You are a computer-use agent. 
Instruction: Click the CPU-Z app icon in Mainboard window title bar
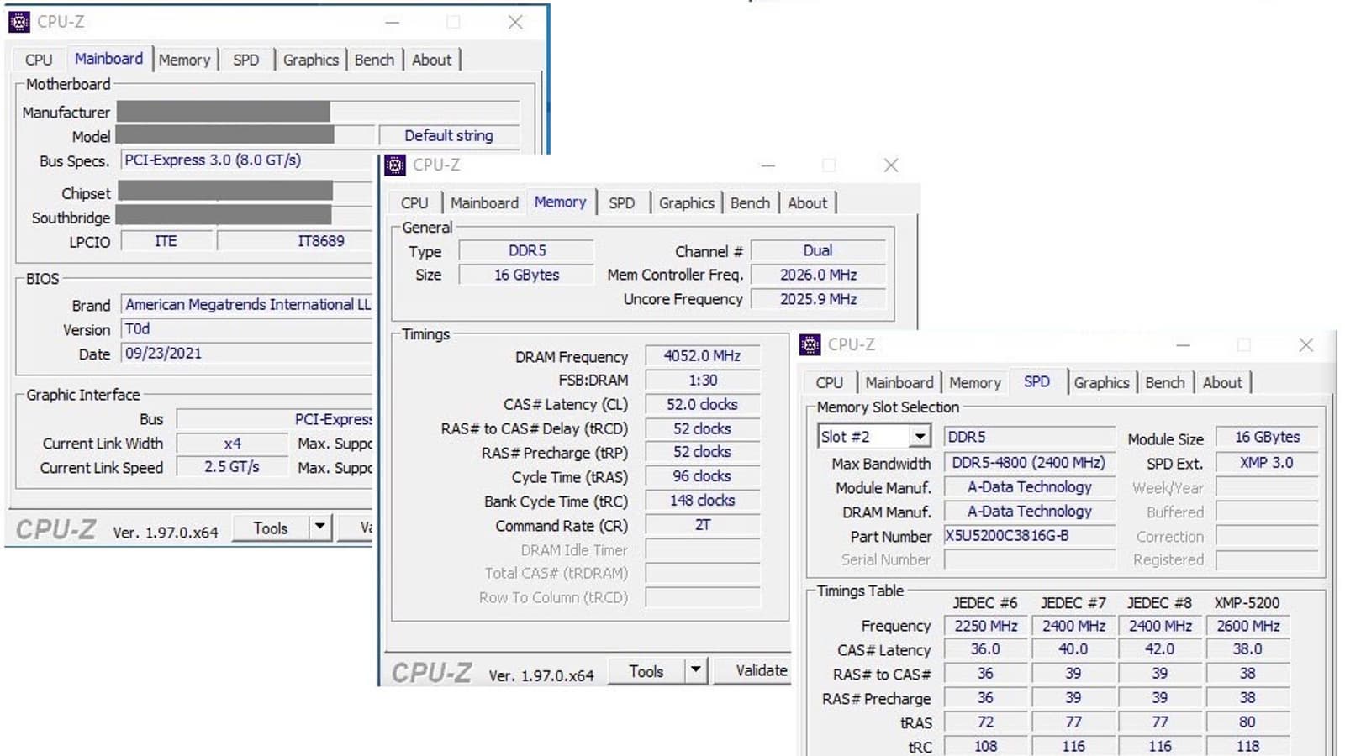(x=19, y=22)
